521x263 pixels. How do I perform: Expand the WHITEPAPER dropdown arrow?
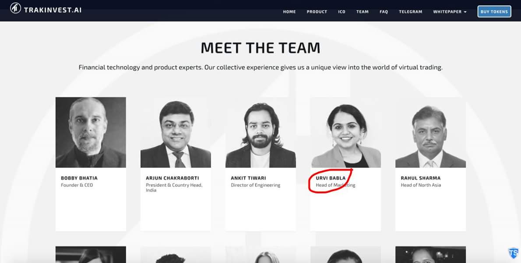(465, 12)
